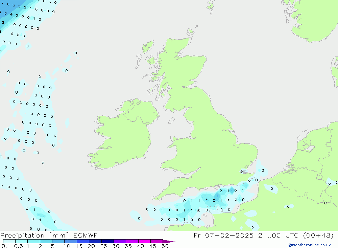Open the weatheronline.co.uk copyright link
The height and width of the screenshot is (248, 338).
click(309, 245)
